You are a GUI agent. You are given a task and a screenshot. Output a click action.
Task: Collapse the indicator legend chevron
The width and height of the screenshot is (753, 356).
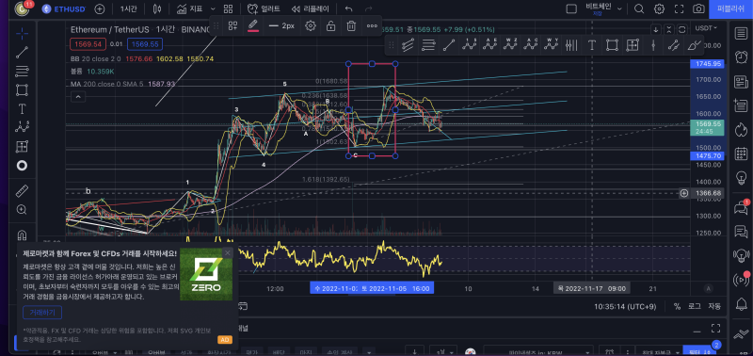pyautogui.click(x=78, y=97)
